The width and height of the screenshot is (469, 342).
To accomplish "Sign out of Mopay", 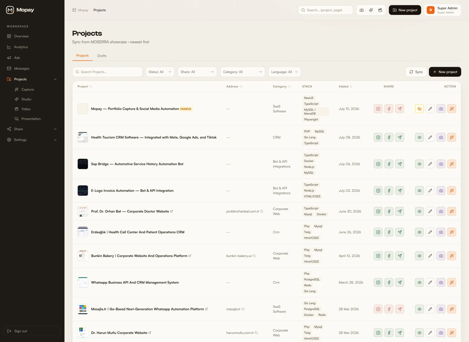I will (x=32, y=331).
